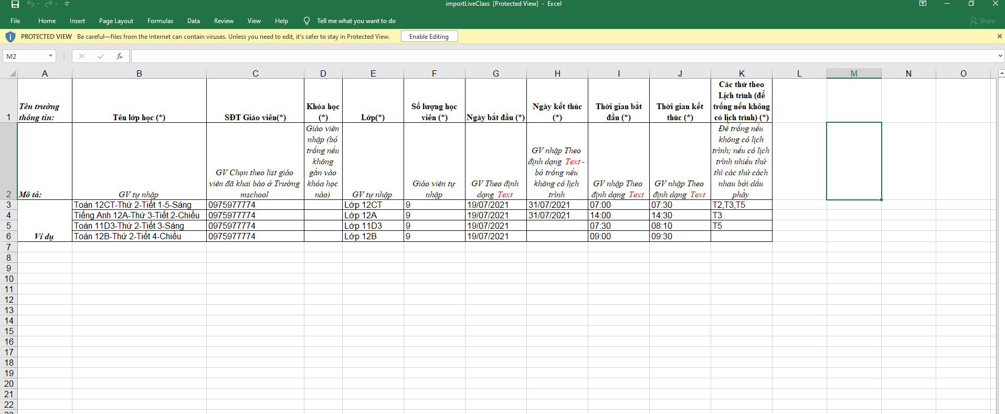Open the Formulas ribbon tab
Viewport: 1005px width, 414px height.
(x=160, y=21)
